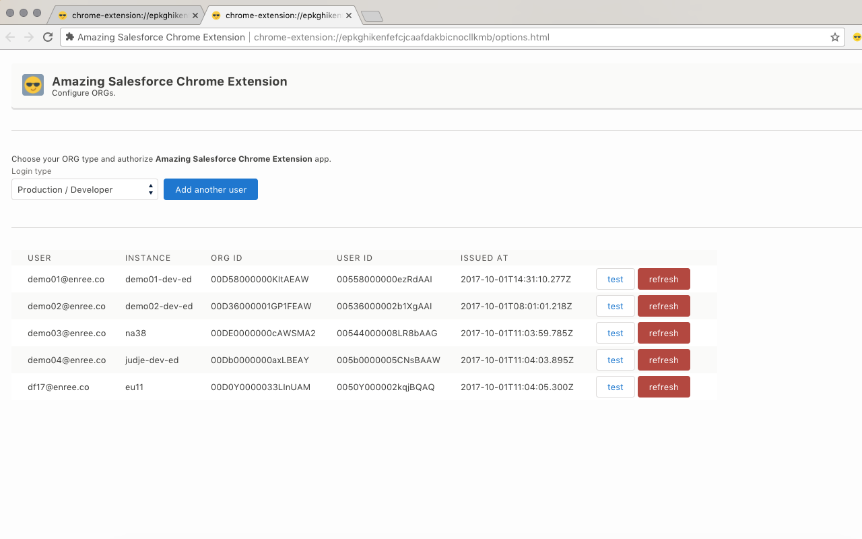Test the demo03@enree.co org

pyautogui.click(x=615, y=333)
